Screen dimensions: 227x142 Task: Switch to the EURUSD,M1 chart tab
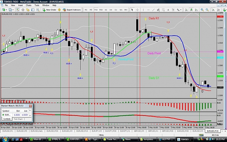tap(8, 131)
